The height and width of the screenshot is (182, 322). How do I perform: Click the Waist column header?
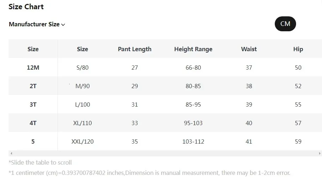tap(249, 49)
